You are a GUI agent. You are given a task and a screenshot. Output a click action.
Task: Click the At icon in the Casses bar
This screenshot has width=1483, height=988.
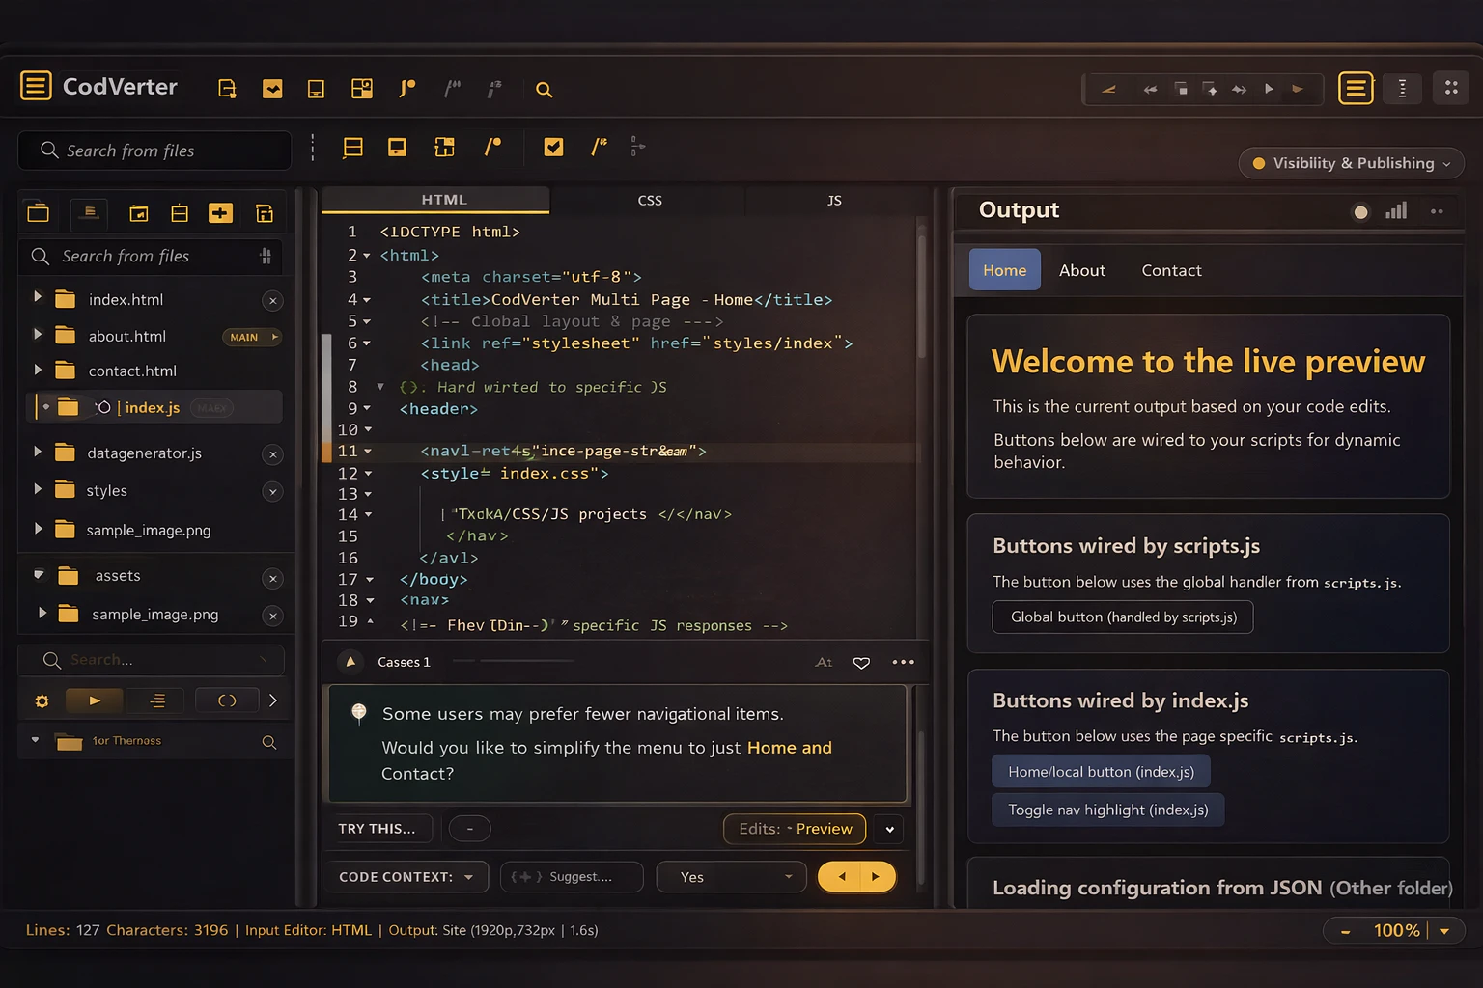(x=824, y=662)
